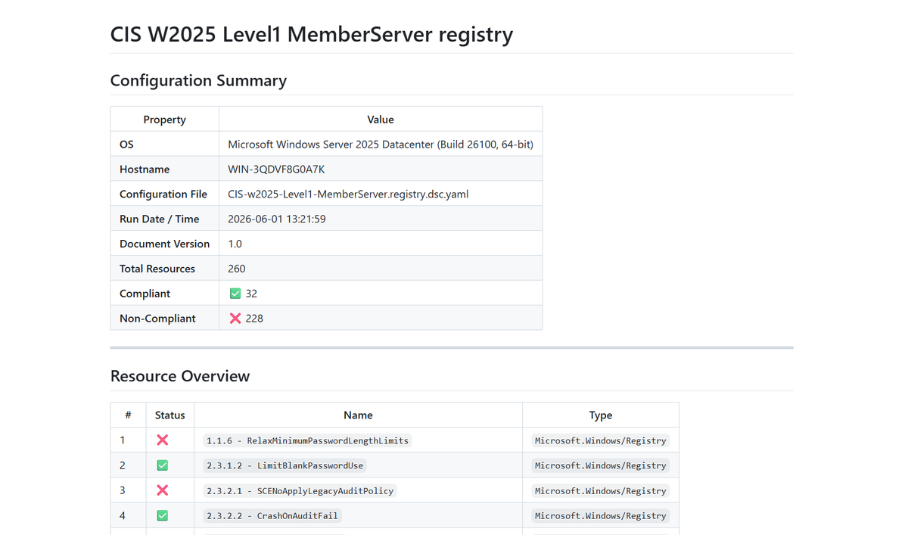Click the green check status for CrashOnAuditFail
Image resolution: width=908 pixels, height=535 pixels.
(162, 515)
